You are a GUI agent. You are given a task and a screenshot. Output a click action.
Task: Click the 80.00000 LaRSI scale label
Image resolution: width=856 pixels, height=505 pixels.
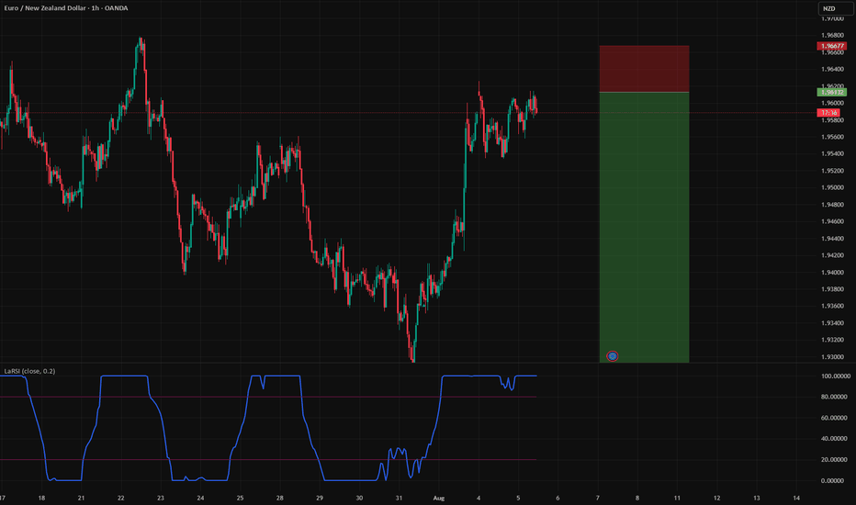pos(835,397)
